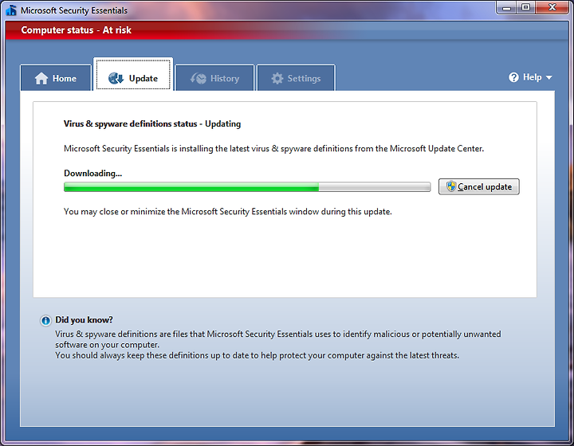Close the Microsoft Security Essentials window
The image size is (574, 446).
point(552,8)
